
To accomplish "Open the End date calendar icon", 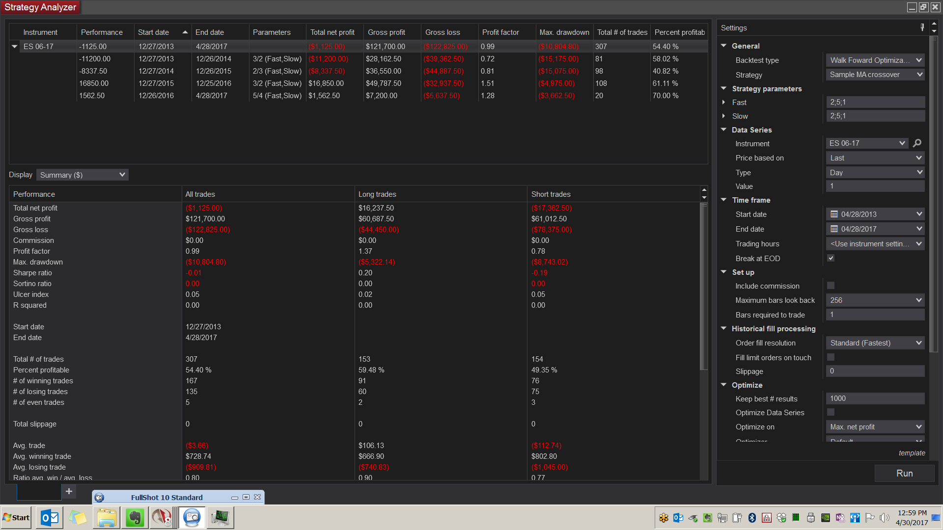I will [x=834, y=229].
